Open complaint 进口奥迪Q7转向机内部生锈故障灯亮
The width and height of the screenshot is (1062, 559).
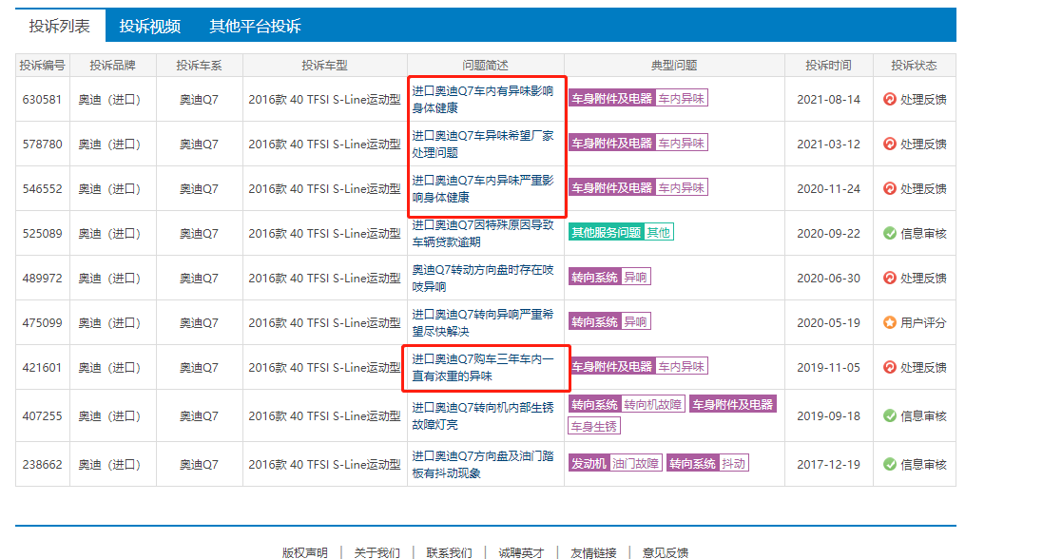pyautogui.click(x=483, y=415)
